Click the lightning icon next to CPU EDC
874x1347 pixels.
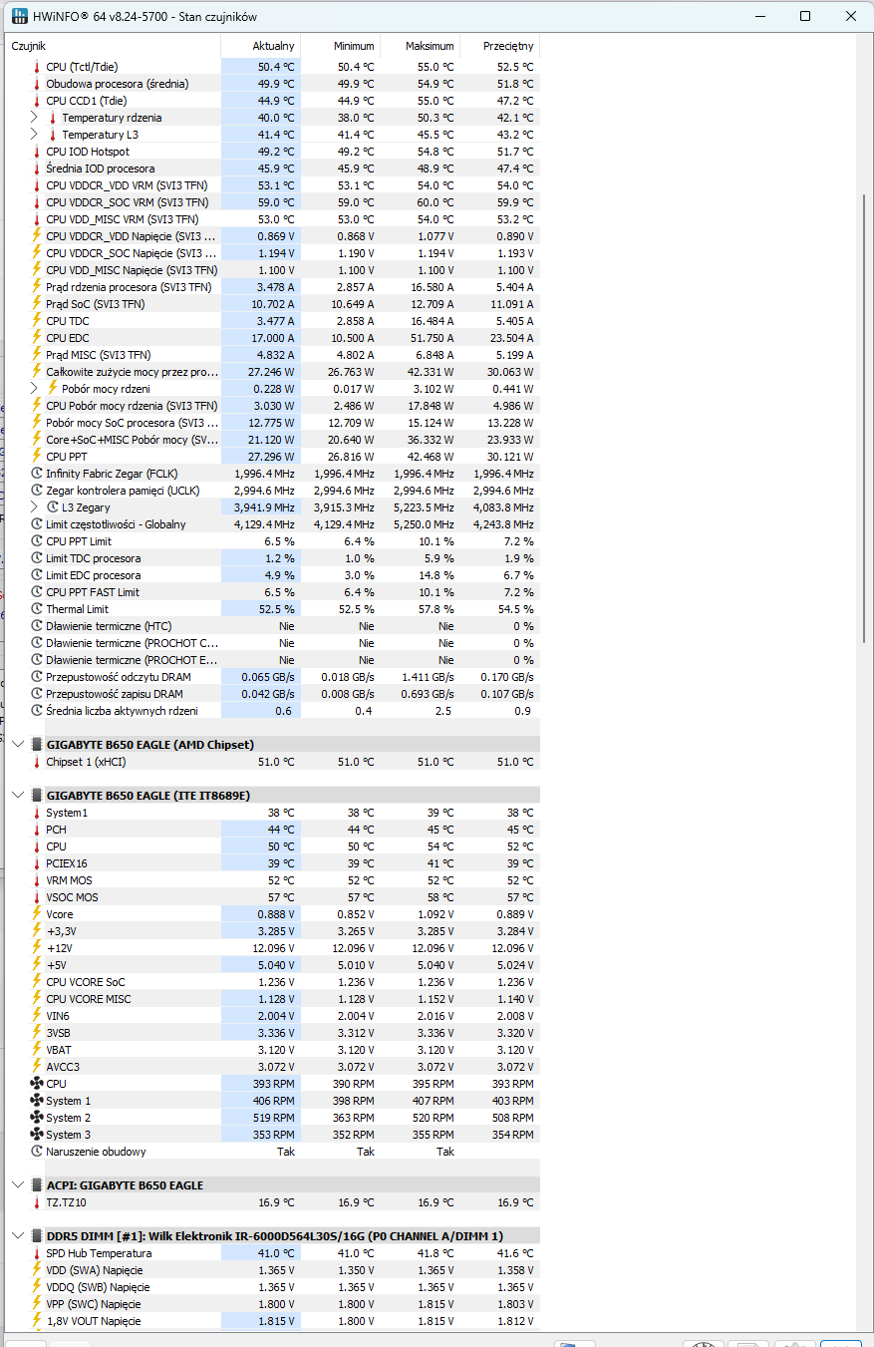[x=37, y=338]
